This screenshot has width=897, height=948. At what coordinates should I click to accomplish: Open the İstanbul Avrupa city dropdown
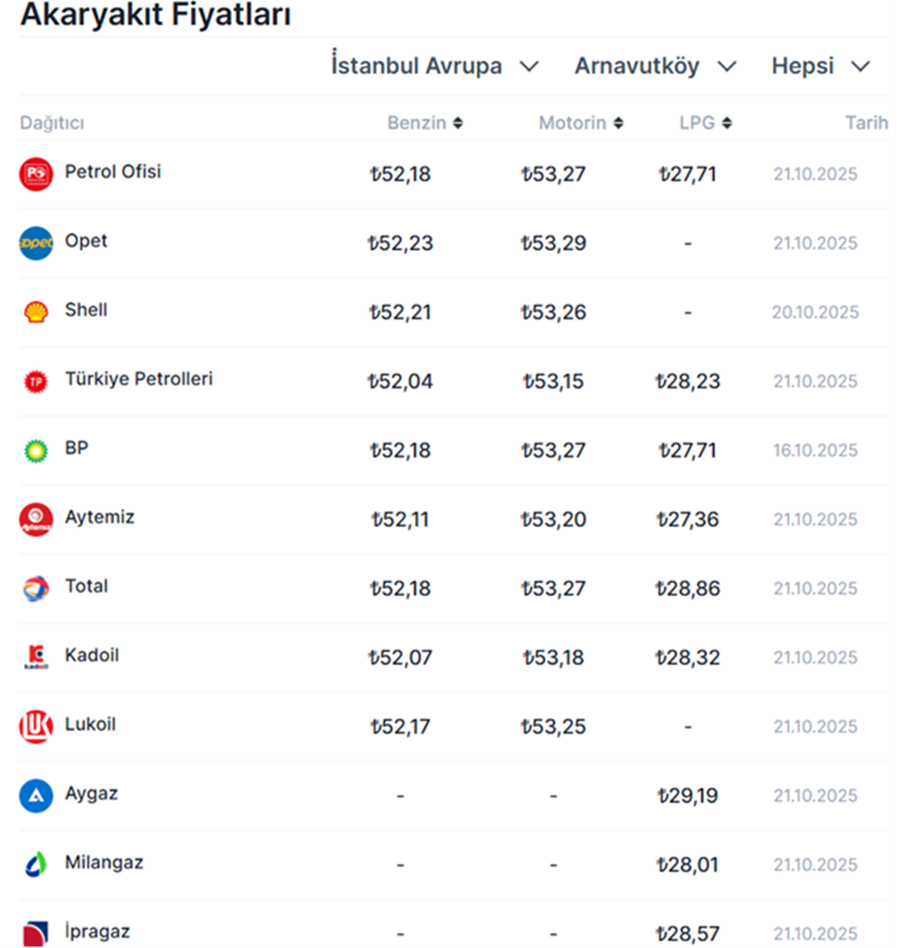pyautogui.click(x=434, y=66)
